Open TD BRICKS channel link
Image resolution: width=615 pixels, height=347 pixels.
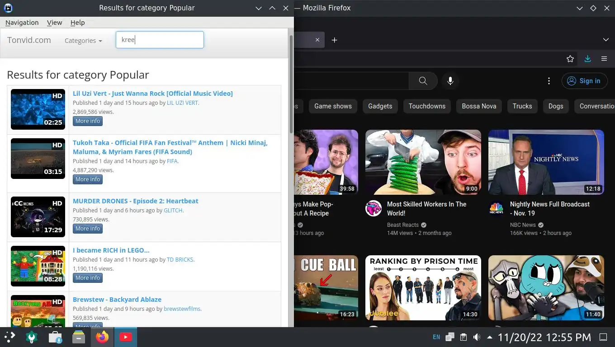(180, 260)
